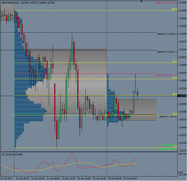The image size is (187, 181).
Task: Click the white diamond anchor beside the 13 Apr separator
Action: tap(106, 115)
